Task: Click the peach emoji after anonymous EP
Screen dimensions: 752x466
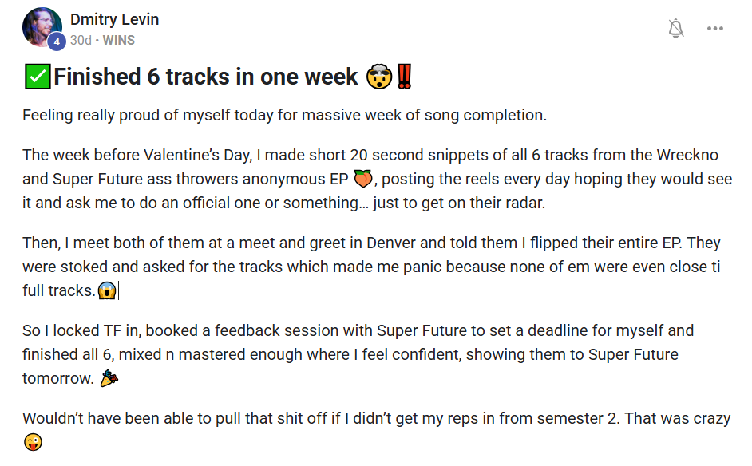Action: point(363,179)
